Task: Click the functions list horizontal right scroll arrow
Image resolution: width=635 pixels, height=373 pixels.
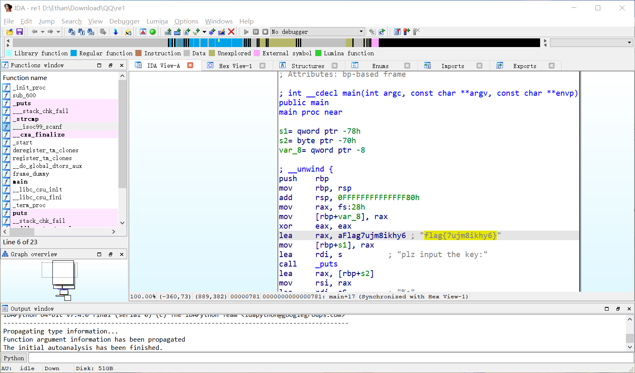Action: (x=113, y=232)
